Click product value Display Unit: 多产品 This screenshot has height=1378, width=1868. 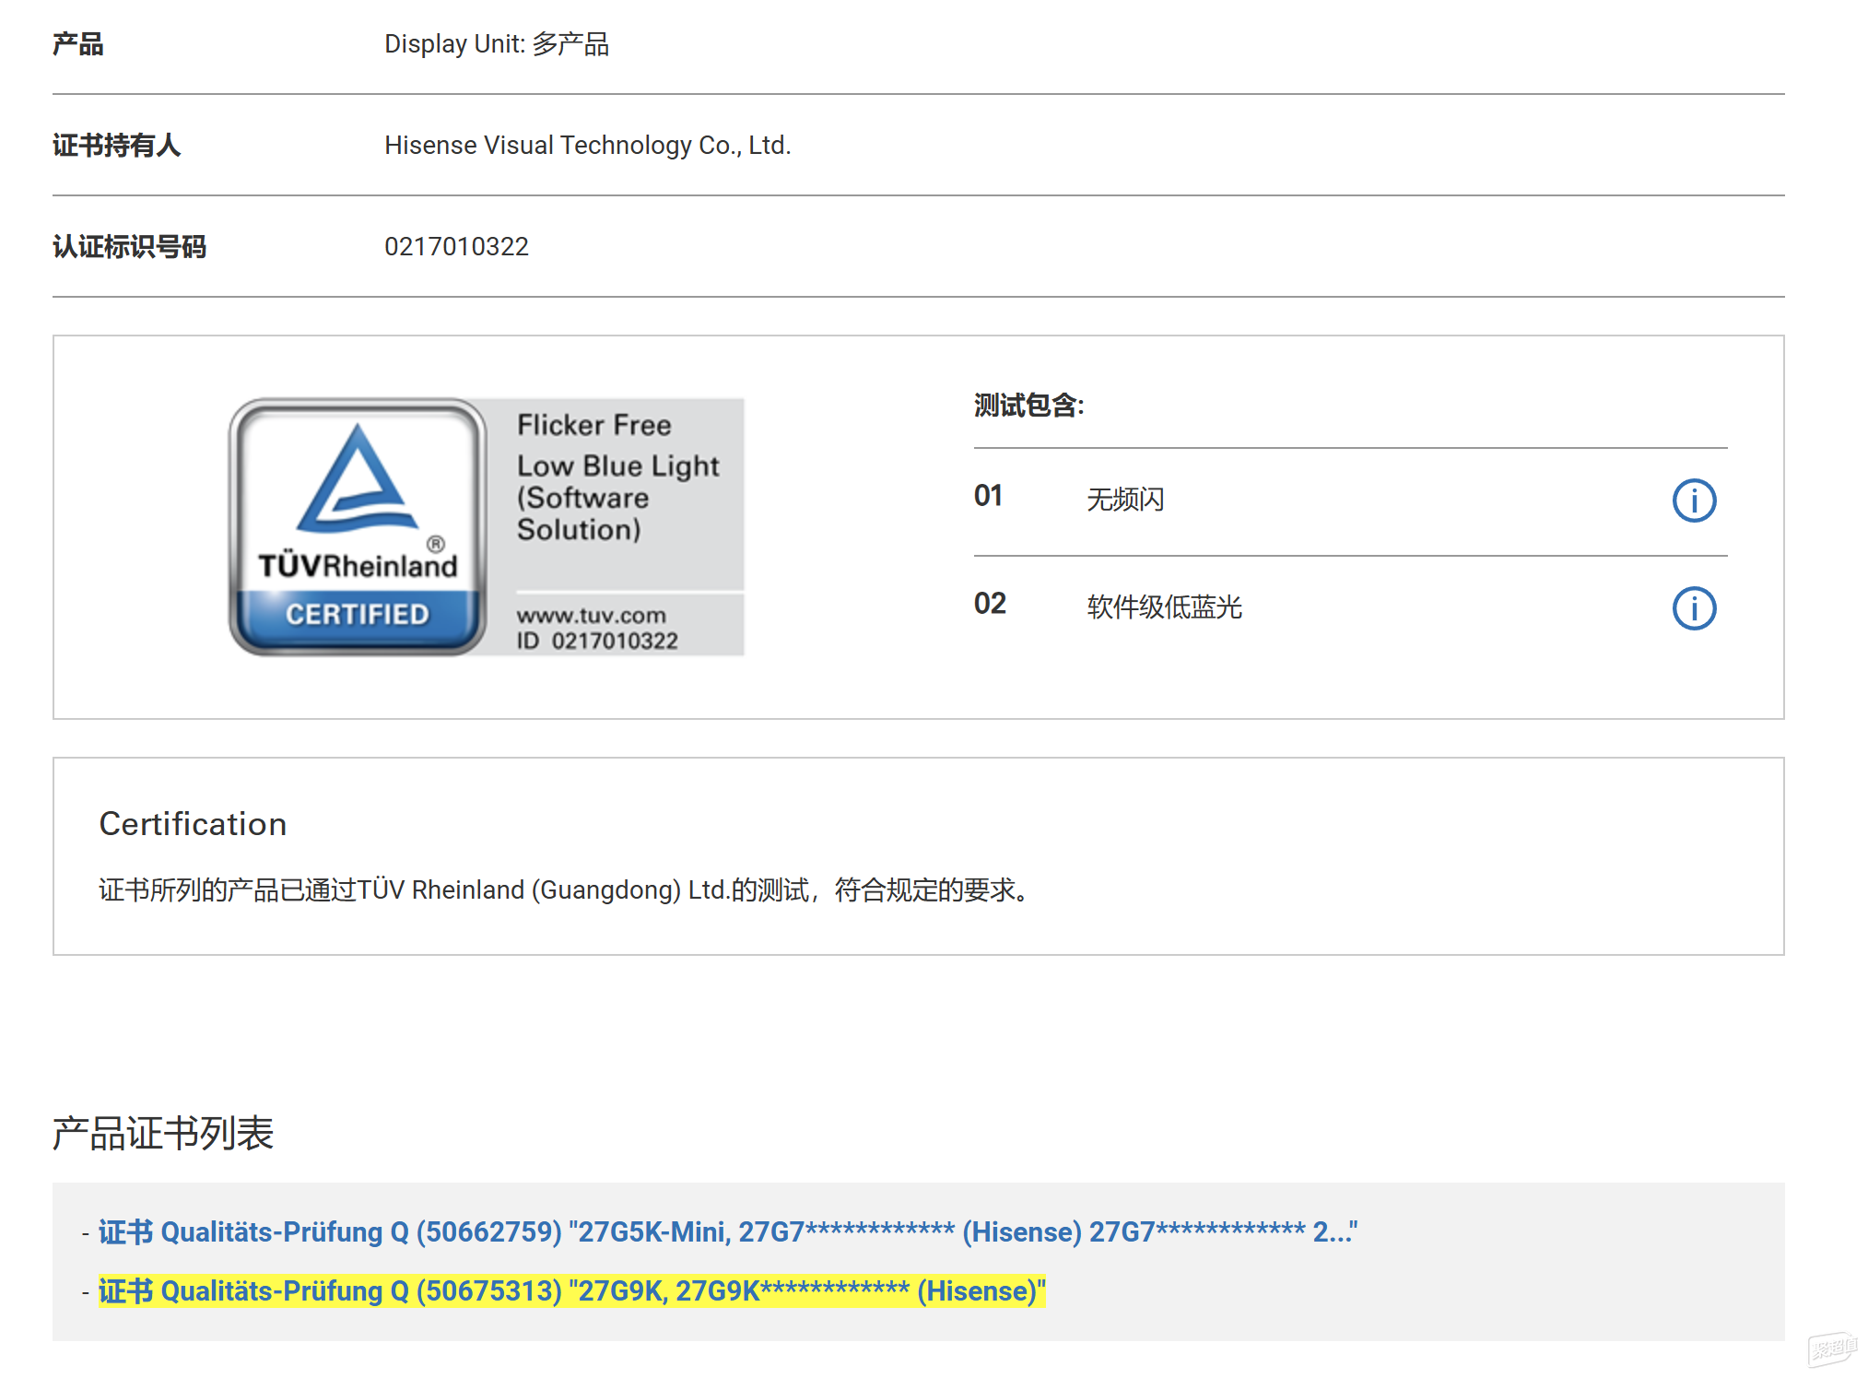coord(497,43)
